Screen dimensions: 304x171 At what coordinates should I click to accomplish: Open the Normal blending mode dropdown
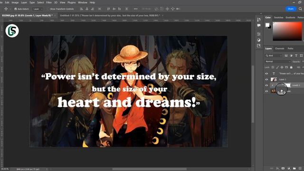pos(278,61)
